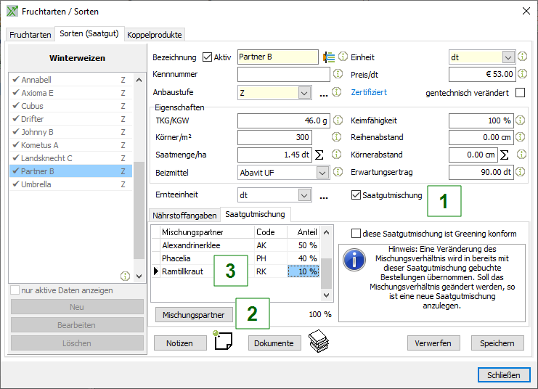Viewport: 538px width, 389px height.
Task: Toggle the Aktiv checkbox
Action: [x=208, y=57]
